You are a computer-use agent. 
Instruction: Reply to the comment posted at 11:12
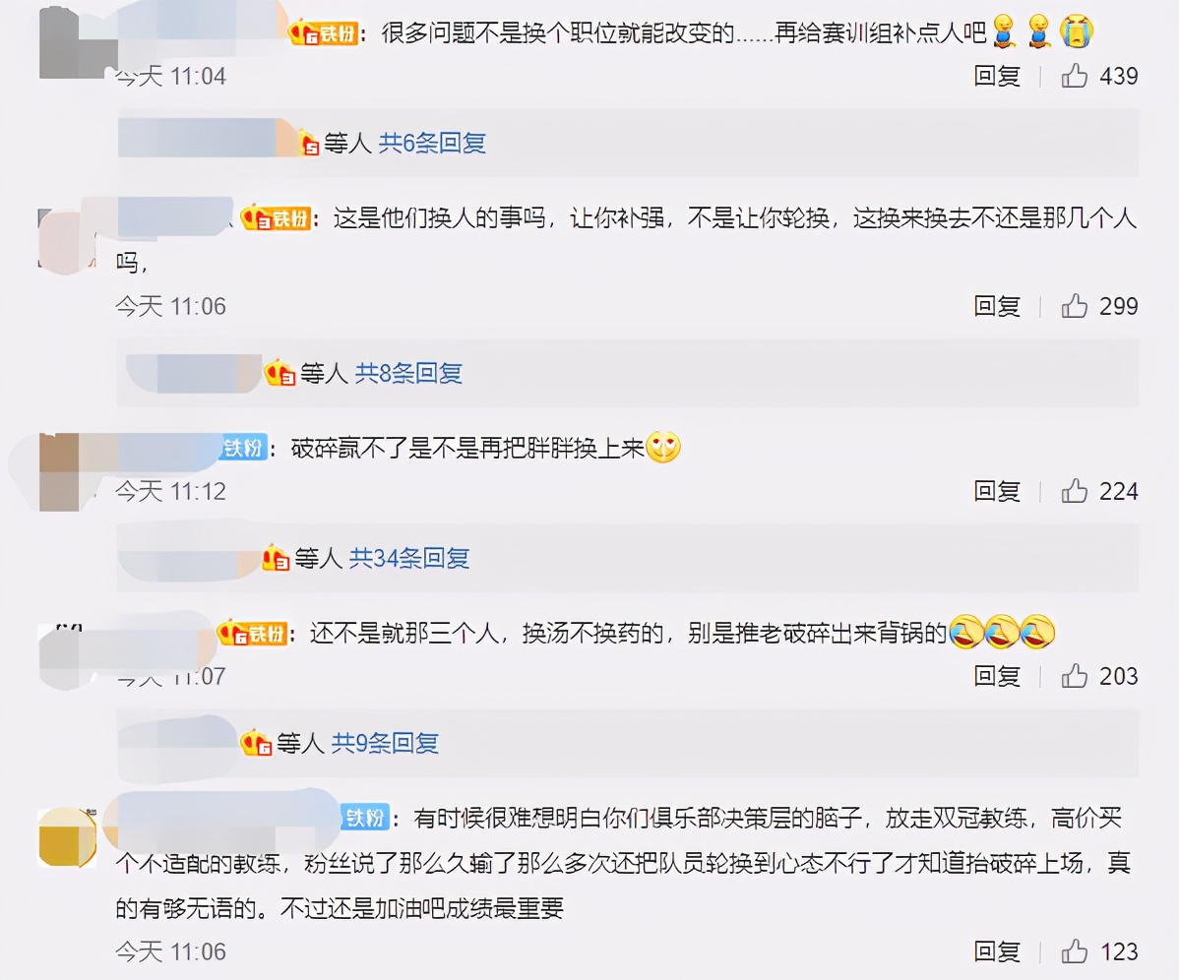pos(997,491)
